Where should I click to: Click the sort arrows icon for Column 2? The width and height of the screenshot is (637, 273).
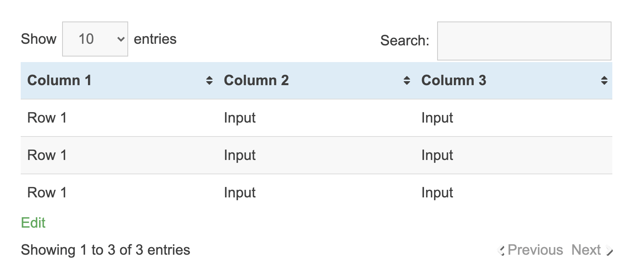pos(406,81)
